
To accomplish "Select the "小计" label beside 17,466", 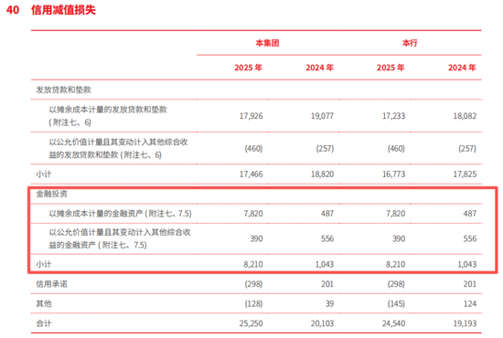I will [44, 174].
